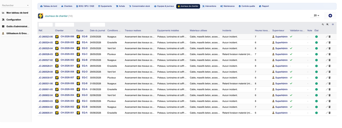Open team link EQ-B on 27/05/2026 row

point(85,60)
